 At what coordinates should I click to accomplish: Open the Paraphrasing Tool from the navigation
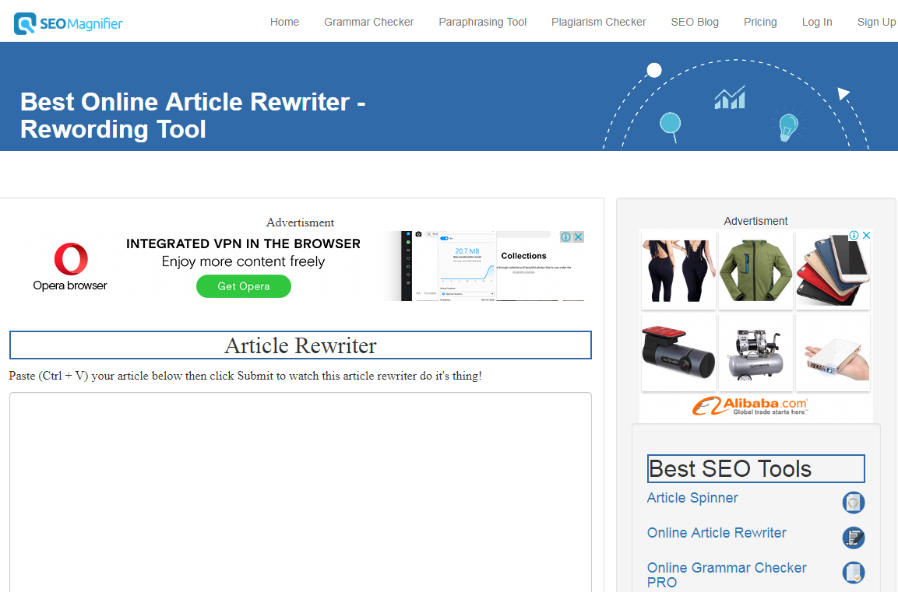point(482,22)
